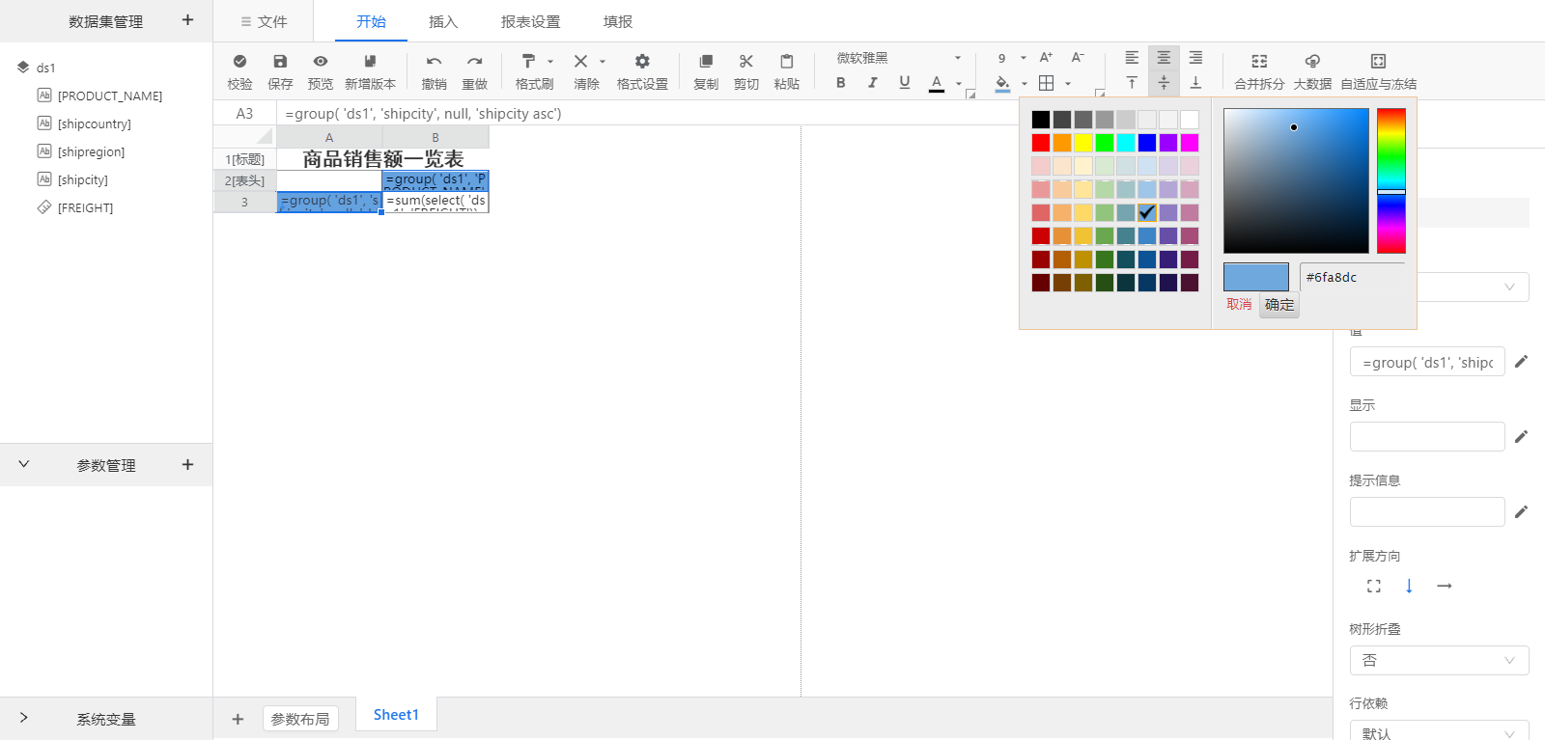Viewport: 1545px width, 740px height.
Task: Switch to the 填报 tab
Action: (x=618, y=21)
